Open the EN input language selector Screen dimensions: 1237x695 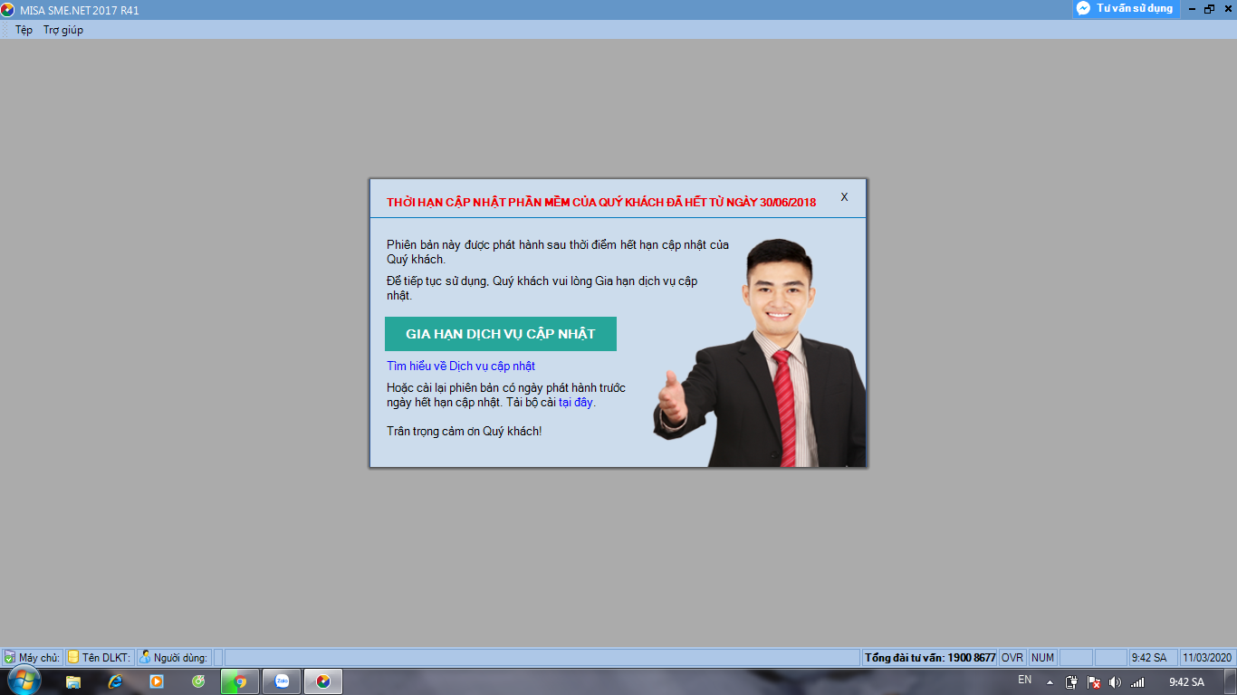[x=1024, y=681]
